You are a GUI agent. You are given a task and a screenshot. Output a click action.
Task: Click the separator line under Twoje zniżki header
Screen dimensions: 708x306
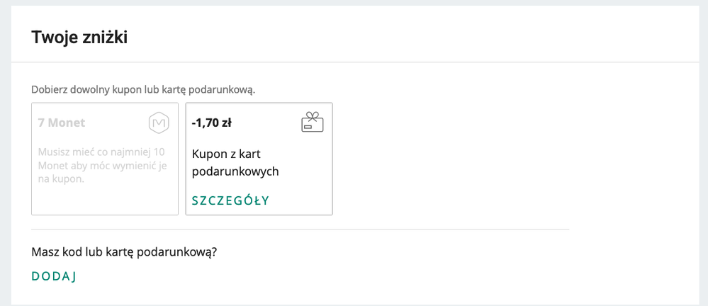355,62
